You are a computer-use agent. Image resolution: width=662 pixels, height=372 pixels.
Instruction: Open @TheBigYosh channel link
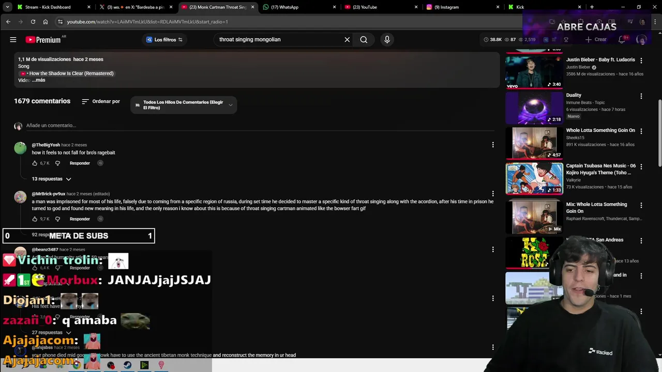click(x=46, y=145)
